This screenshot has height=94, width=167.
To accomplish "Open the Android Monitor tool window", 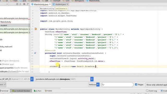I will pos(21,91).
